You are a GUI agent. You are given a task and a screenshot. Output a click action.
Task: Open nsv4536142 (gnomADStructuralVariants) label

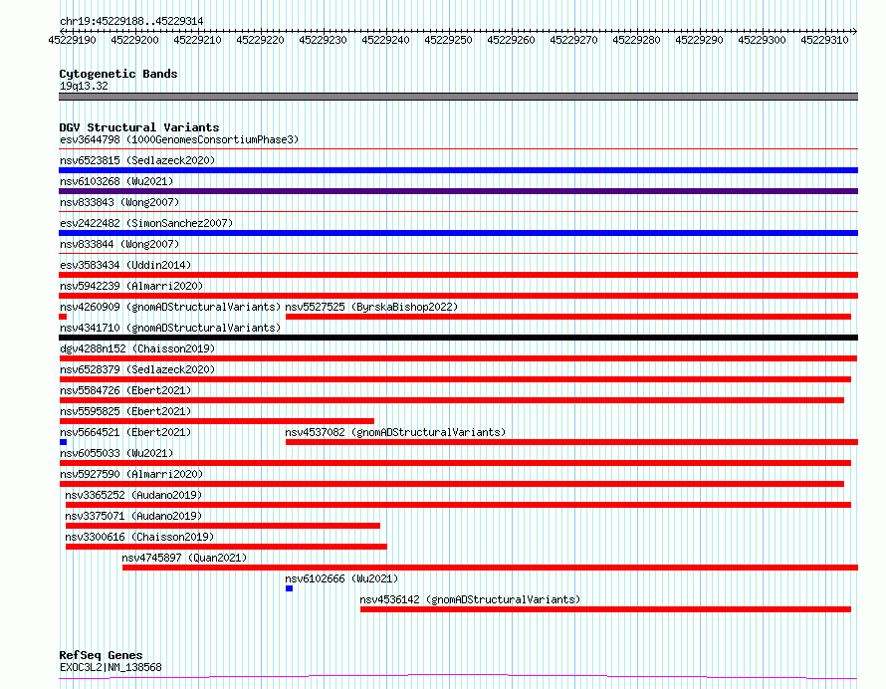point(470,599)
